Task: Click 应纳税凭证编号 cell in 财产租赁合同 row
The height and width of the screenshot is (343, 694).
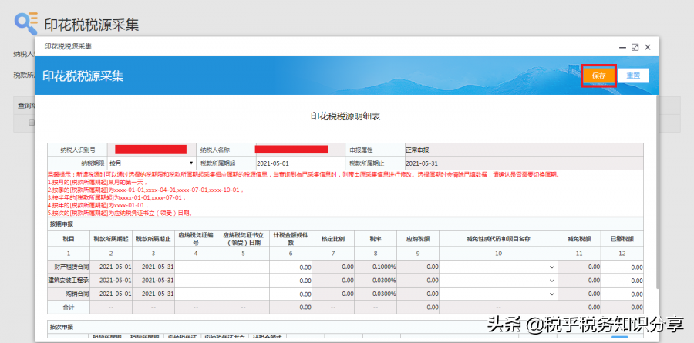Action: [x=196, y=267]
